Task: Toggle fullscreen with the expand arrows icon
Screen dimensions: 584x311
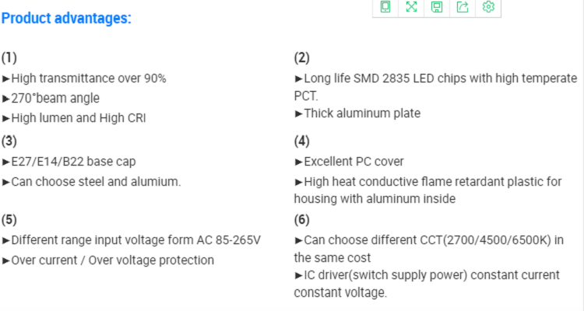Action: (410, 7)
